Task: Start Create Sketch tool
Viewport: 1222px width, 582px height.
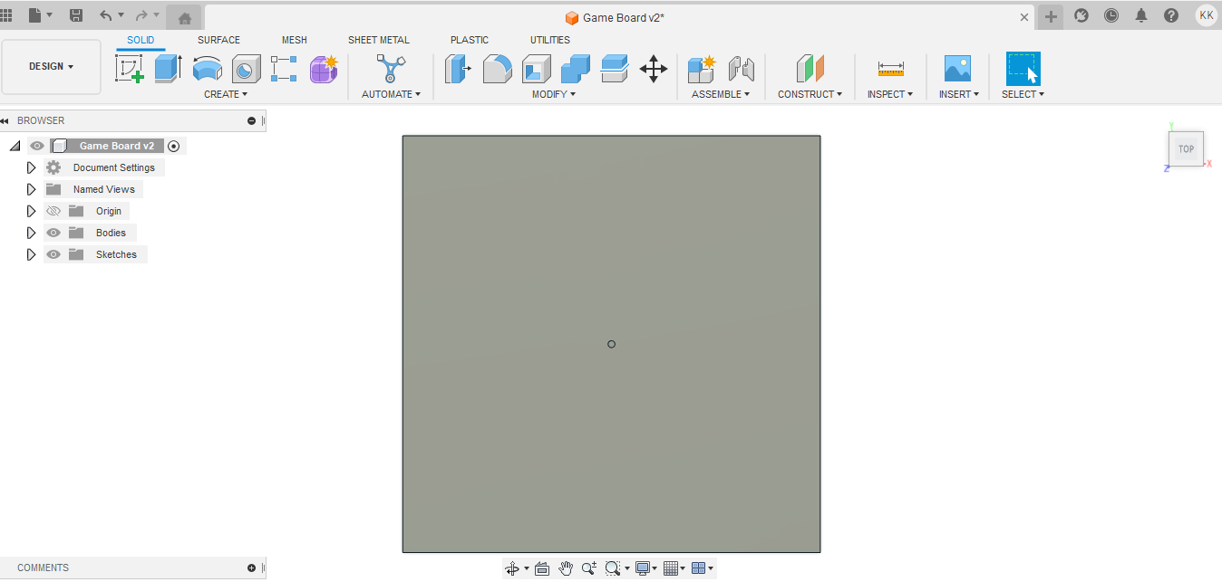Action: (x=130, y=69)
